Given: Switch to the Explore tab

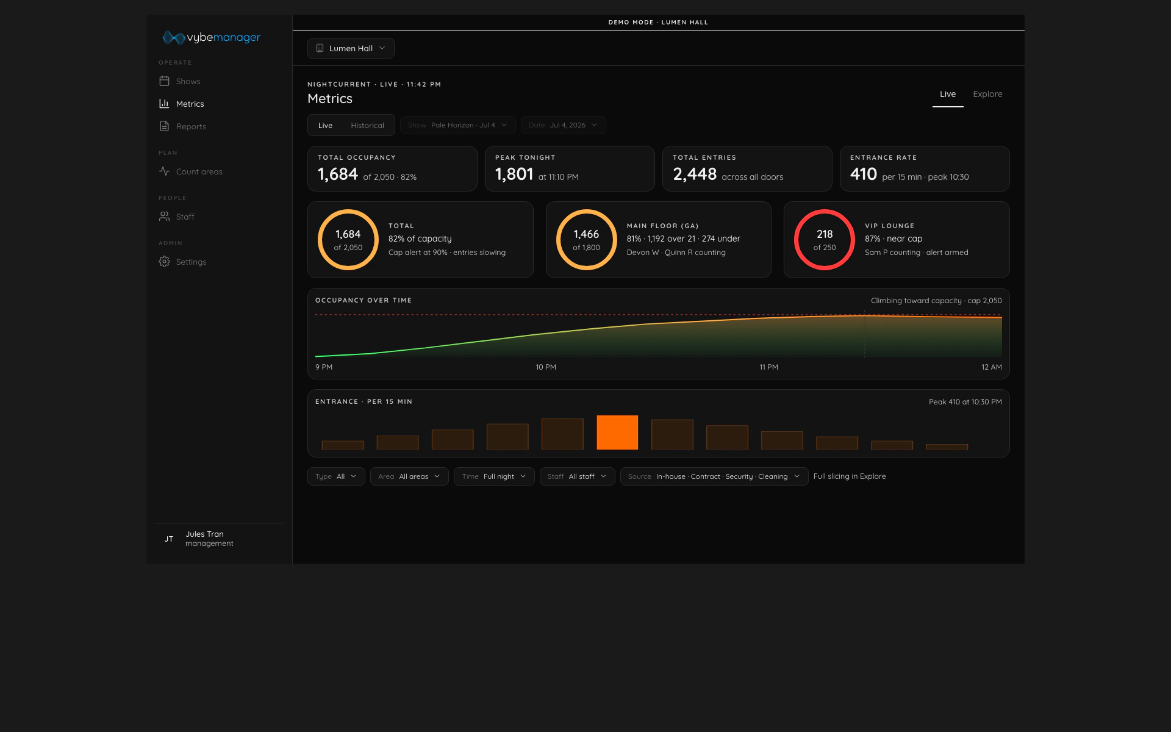Looking at the screenshot, I should coord(987,94).
